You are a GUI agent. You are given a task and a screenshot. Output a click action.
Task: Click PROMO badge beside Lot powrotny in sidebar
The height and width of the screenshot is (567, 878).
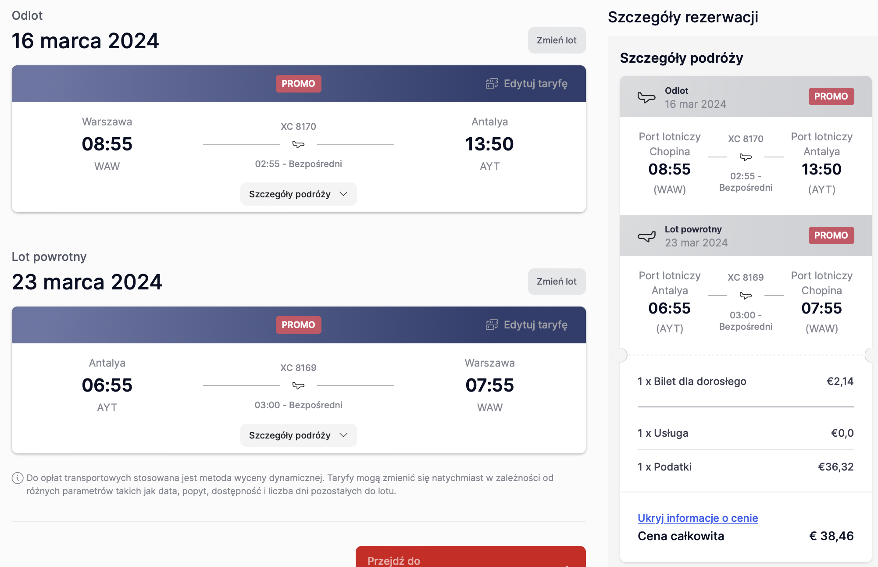pos(831,235)
